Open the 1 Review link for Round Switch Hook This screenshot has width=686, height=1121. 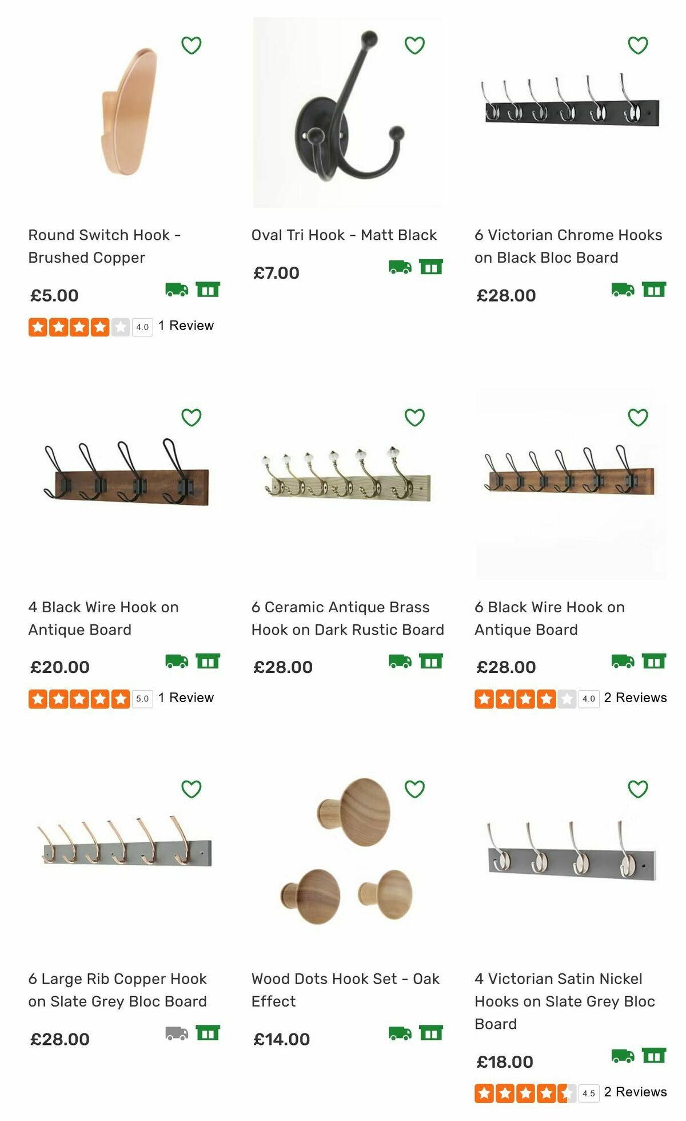click(x=186, y=325)
